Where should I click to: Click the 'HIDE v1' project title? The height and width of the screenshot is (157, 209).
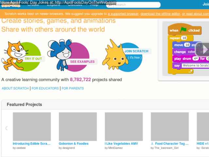[202, 144]
